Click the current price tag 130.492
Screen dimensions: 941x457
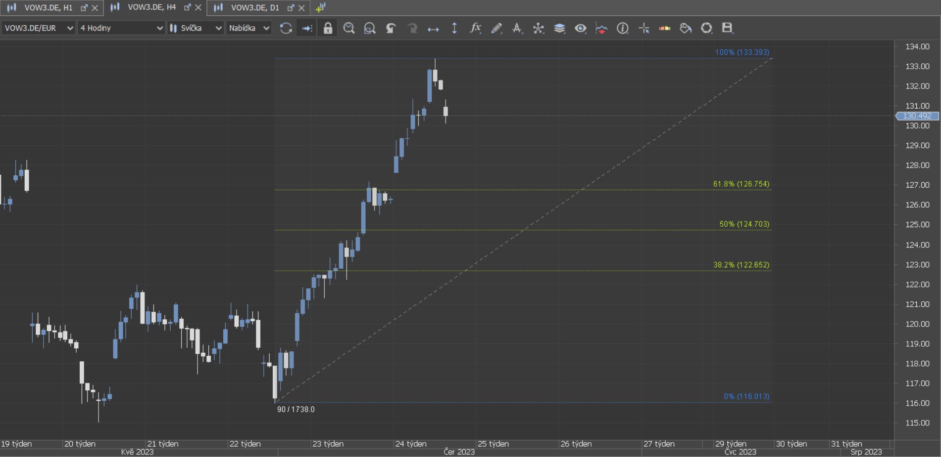pos(917,116)
